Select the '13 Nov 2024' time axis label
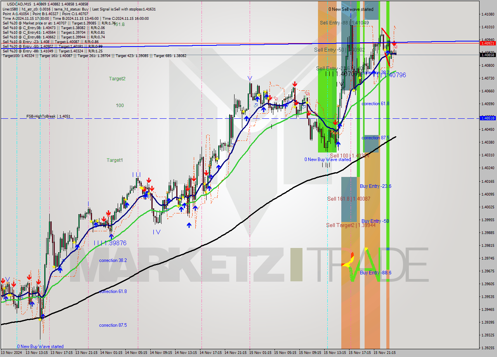This screenshot has width=497, height=357. pyautogui.click(x=12, y=353)
